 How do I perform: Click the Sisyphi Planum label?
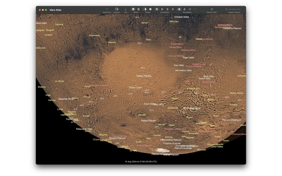point(117,138)
